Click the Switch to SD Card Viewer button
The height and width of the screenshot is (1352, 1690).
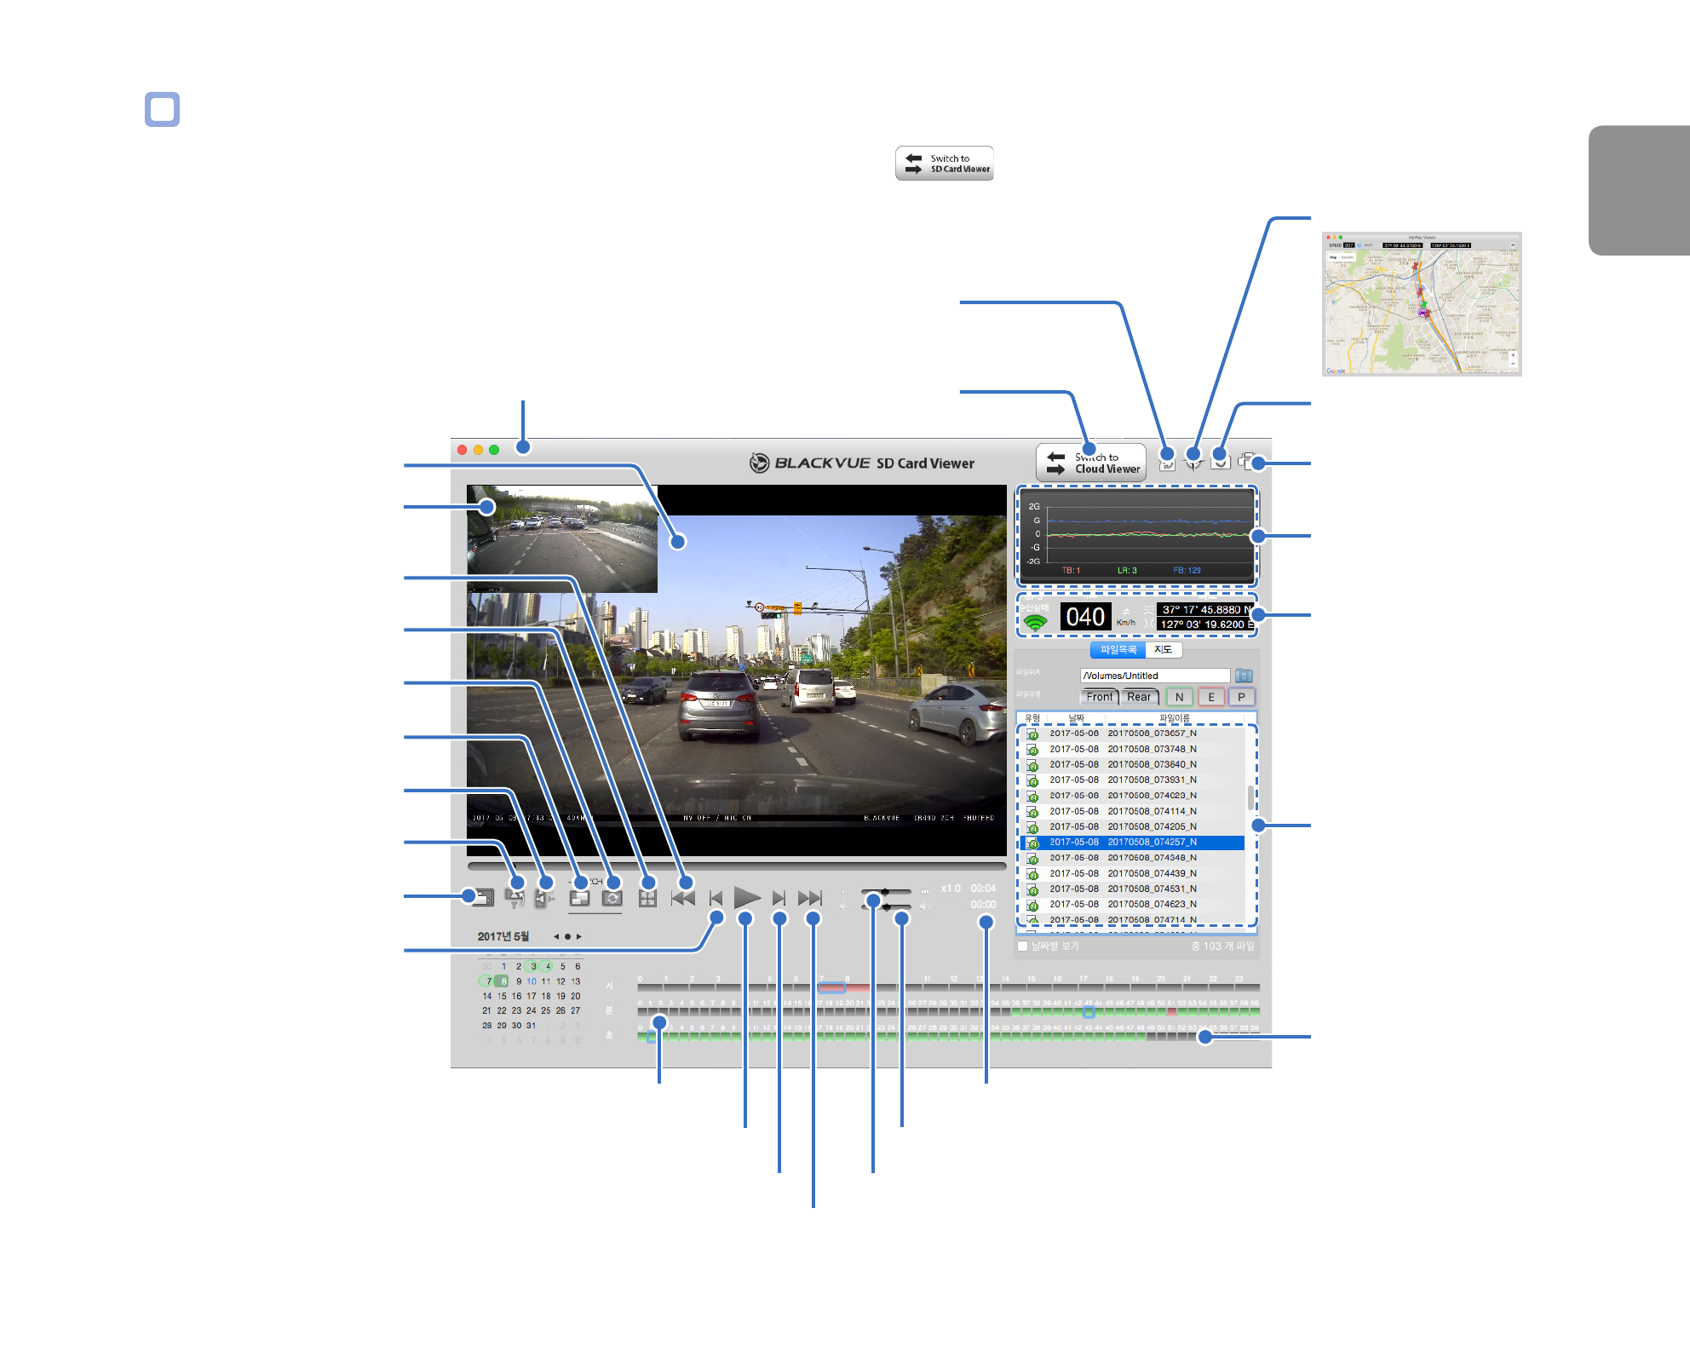coord(944,163)
